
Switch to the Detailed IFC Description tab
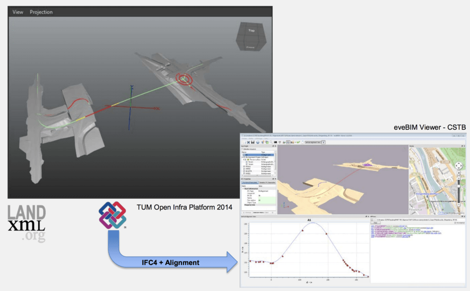coord(268,183)
